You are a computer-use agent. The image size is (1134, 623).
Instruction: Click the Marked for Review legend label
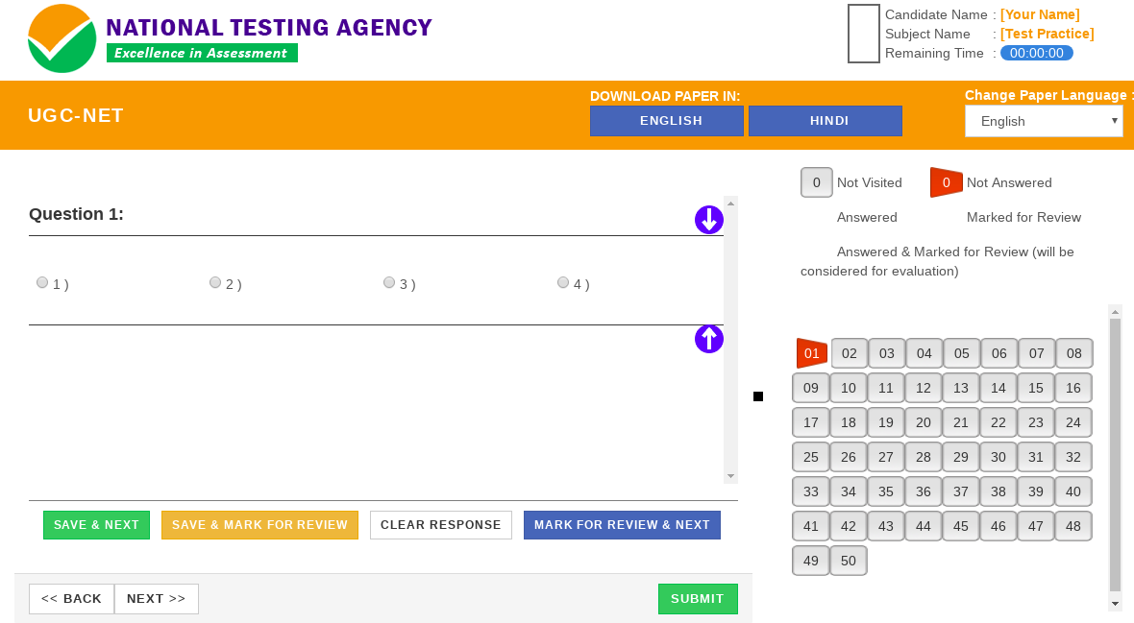1024,218
